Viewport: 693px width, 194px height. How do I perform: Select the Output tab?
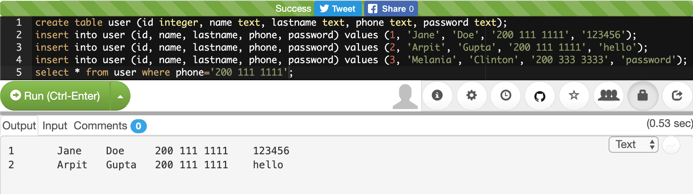[19, 126]
